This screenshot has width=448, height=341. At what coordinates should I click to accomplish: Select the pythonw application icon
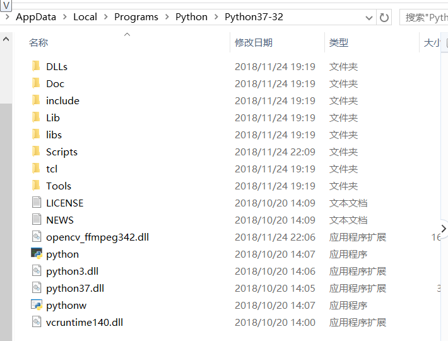click(37, 305)
